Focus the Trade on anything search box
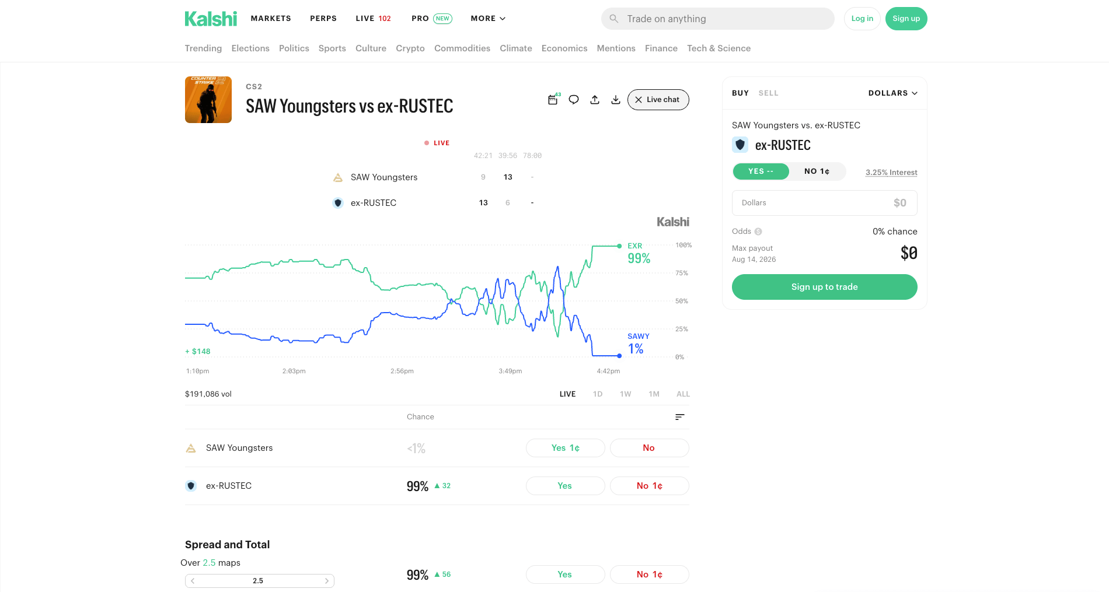1109x592 pixels. [718, 19]
